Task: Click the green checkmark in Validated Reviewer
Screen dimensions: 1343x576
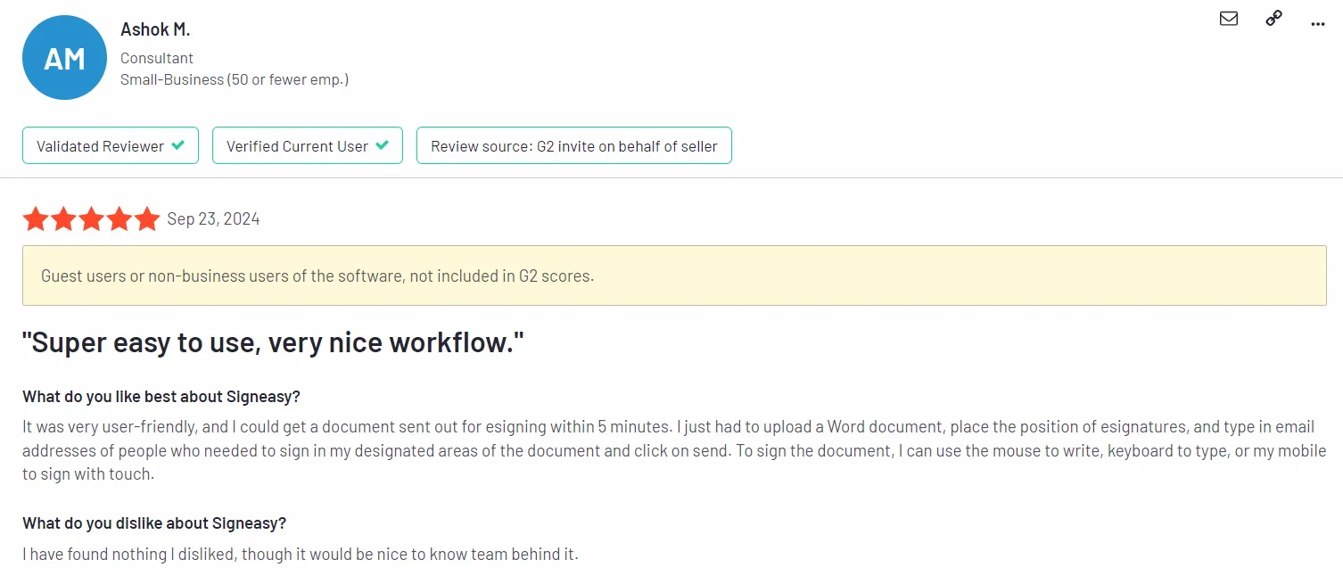Action: 178,144
